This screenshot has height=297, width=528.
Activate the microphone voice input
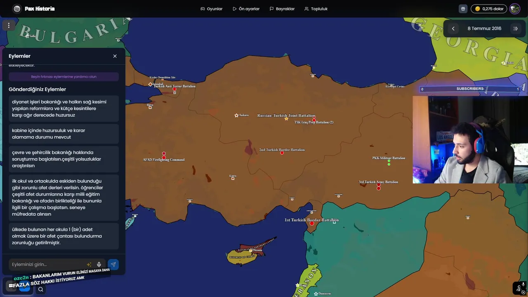pyautogui.click(x=99, y=264)
